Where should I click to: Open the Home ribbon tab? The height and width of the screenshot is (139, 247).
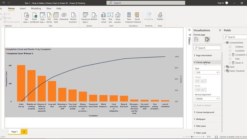pos(11,8)
